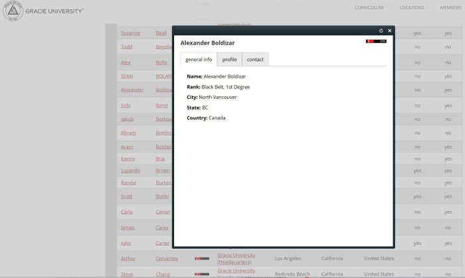The image size is (465, 278).
Task: Open the Butler last name link
Action: pyautogui.click(x=163, y=196)
